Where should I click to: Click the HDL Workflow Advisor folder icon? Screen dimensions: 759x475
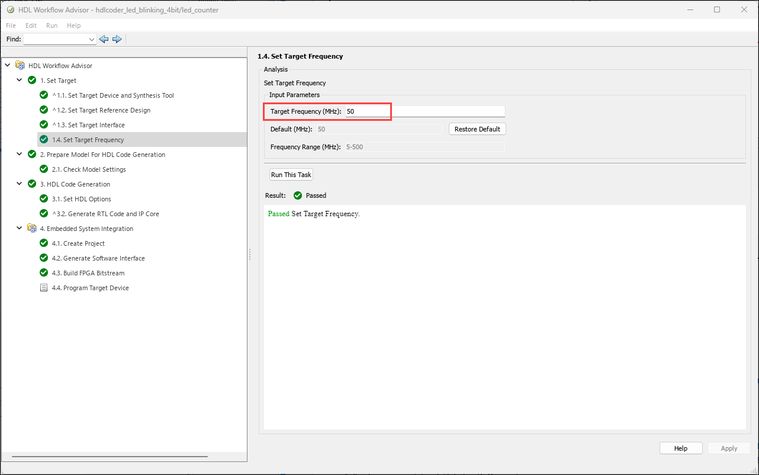pos(20,66)
